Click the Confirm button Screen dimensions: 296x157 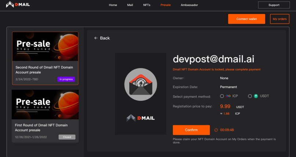pyautogui.click(x=191, y=130)
